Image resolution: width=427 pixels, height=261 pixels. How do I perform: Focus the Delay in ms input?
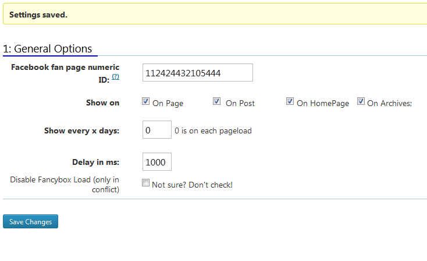(157, 162)
